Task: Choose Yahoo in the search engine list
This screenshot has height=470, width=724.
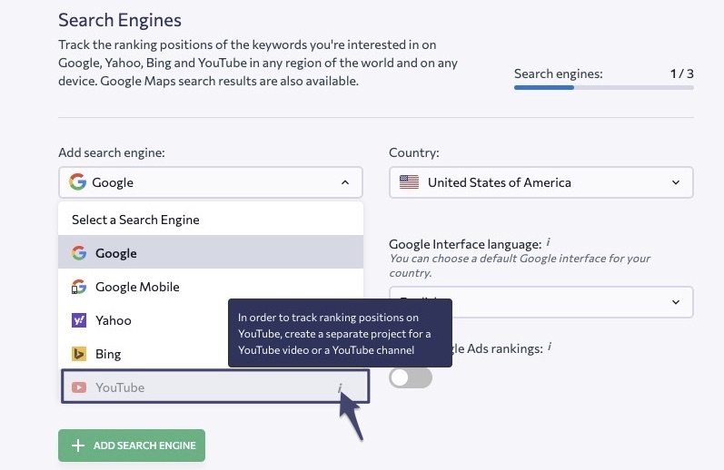Action: point(144,320)
